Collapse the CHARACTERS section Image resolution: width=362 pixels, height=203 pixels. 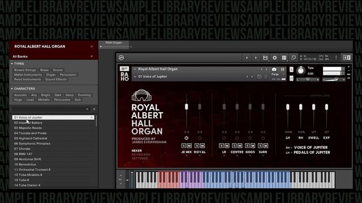12,89
